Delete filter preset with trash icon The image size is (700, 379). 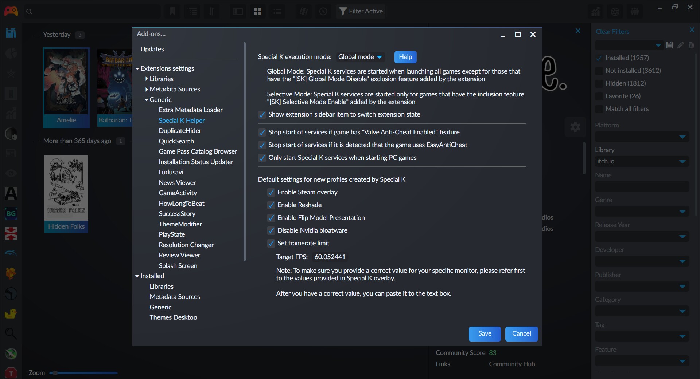pos(691,45)
